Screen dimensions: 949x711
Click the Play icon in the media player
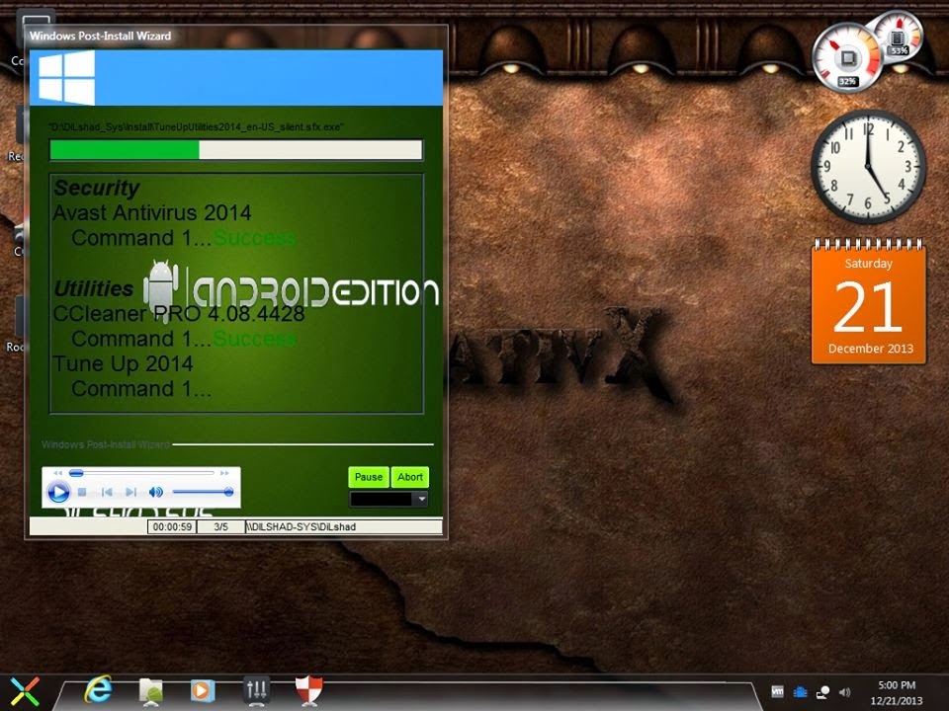[x=59, y=490]
